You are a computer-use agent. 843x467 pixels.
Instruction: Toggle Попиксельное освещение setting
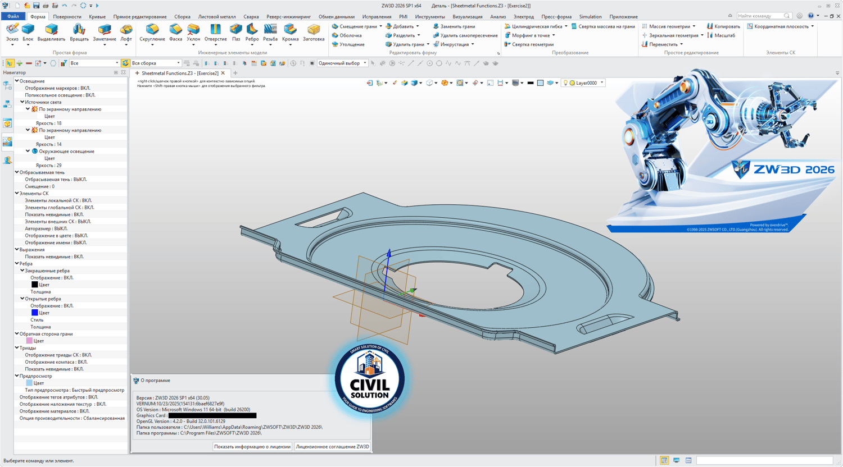tap(60, 95)
